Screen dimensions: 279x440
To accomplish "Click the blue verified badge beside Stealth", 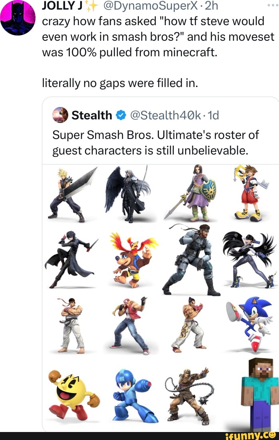I will pyautogui.click(x=120, y=116).
